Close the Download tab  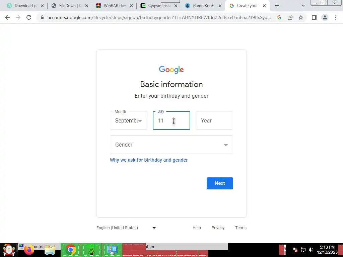pyautogui.click(x=42, y=6)
